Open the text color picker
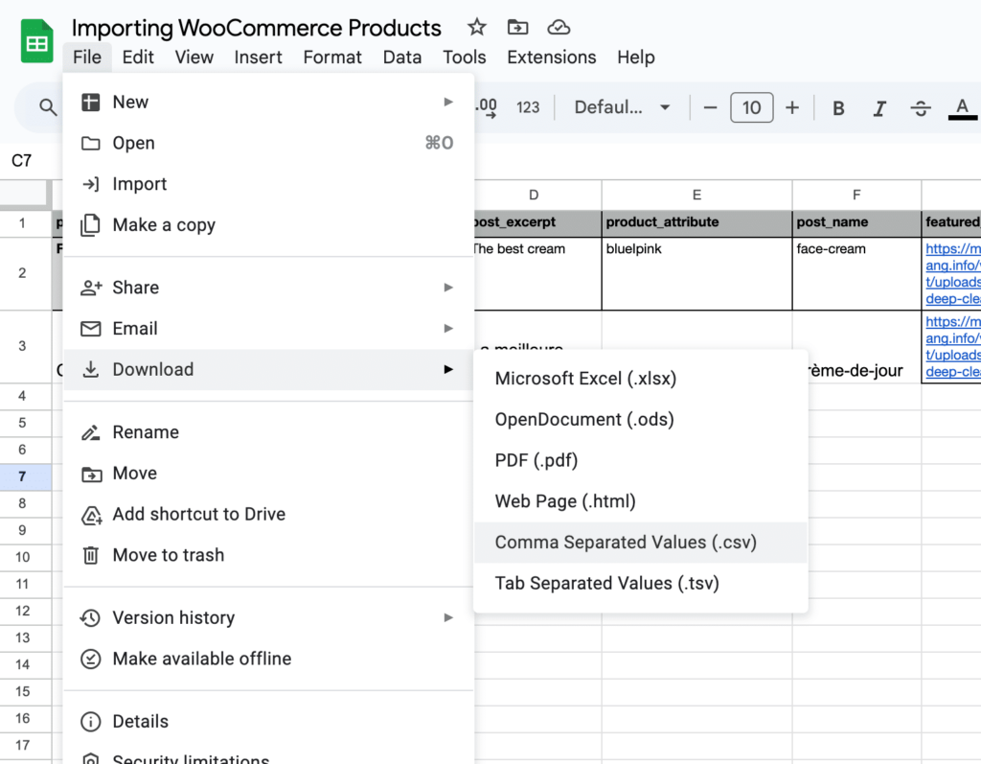The width and height of the screenshot is (981, 764). point(962,108)
